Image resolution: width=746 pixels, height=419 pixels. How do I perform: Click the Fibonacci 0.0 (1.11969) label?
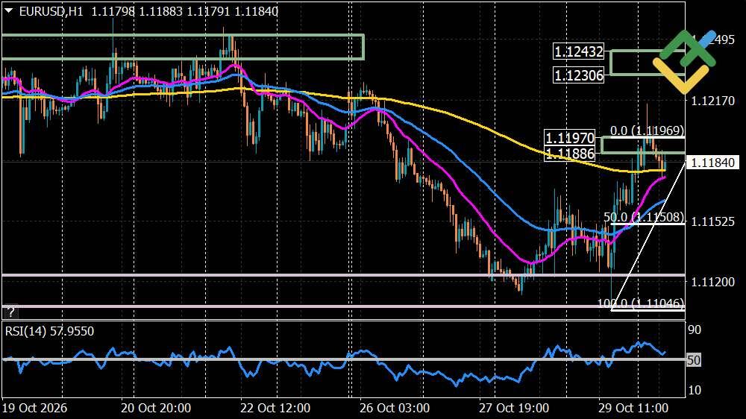647,130
